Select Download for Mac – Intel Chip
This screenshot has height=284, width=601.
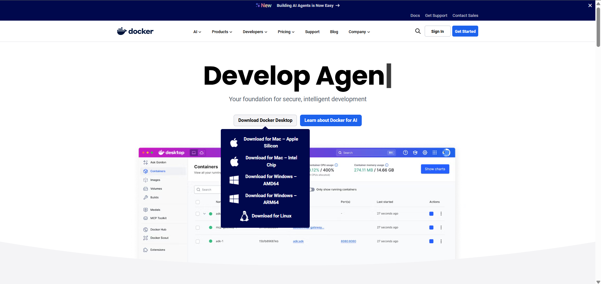click(x=271, y=161)
